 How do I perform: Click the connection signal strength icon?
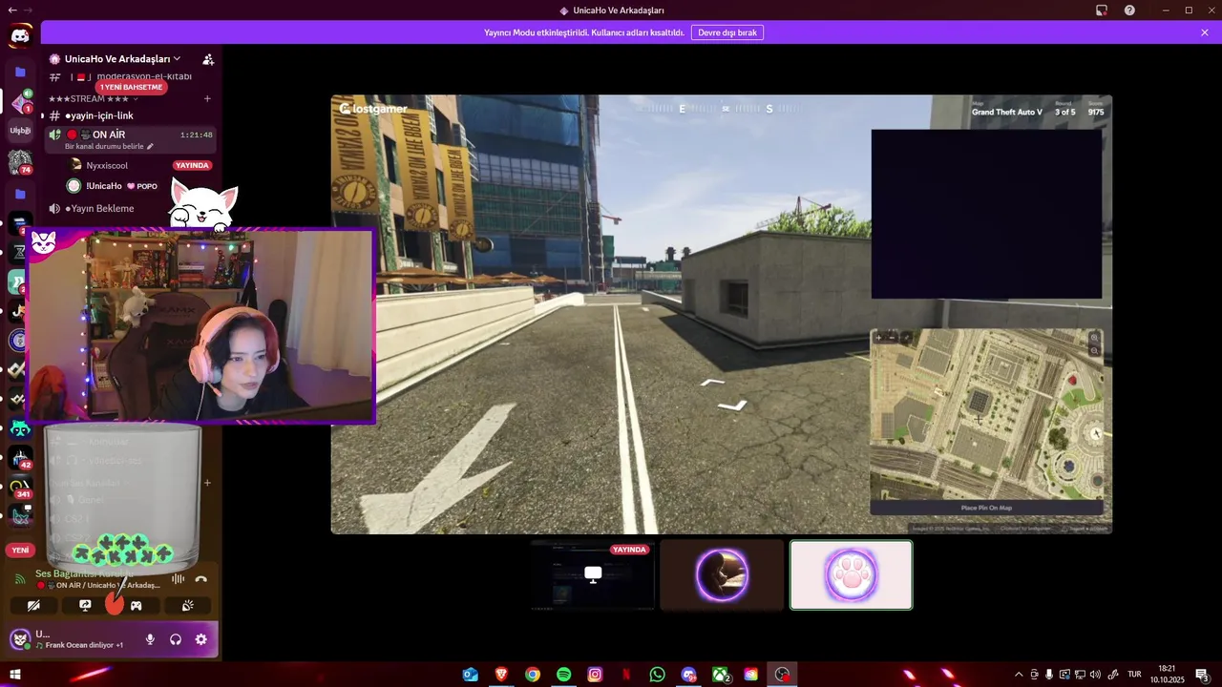[20, 579]
